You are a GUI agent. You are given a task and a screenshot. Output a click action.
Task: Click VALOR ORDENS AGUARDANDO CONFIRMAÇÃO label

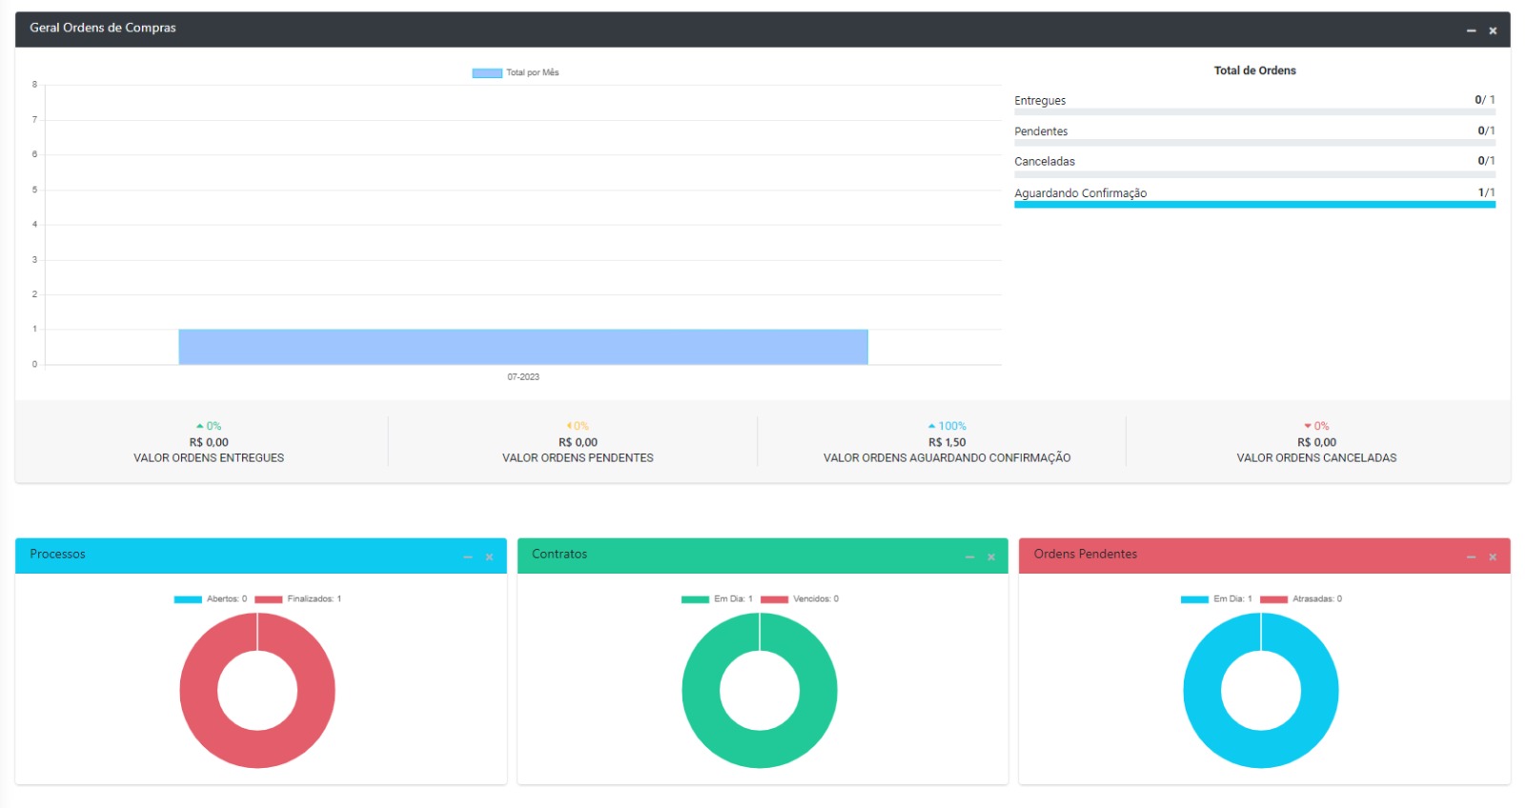point(946,458)
